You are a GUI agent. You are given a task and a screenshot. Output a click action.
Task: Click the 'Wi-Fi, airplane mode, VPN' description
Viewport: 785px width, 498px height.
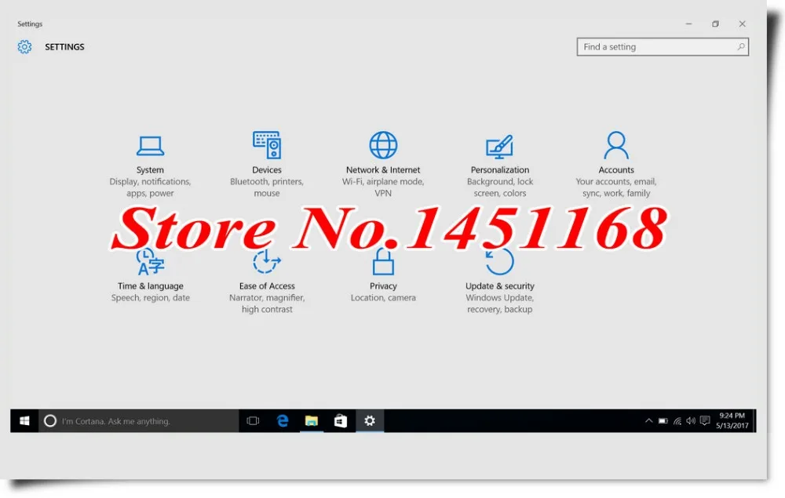383,187
